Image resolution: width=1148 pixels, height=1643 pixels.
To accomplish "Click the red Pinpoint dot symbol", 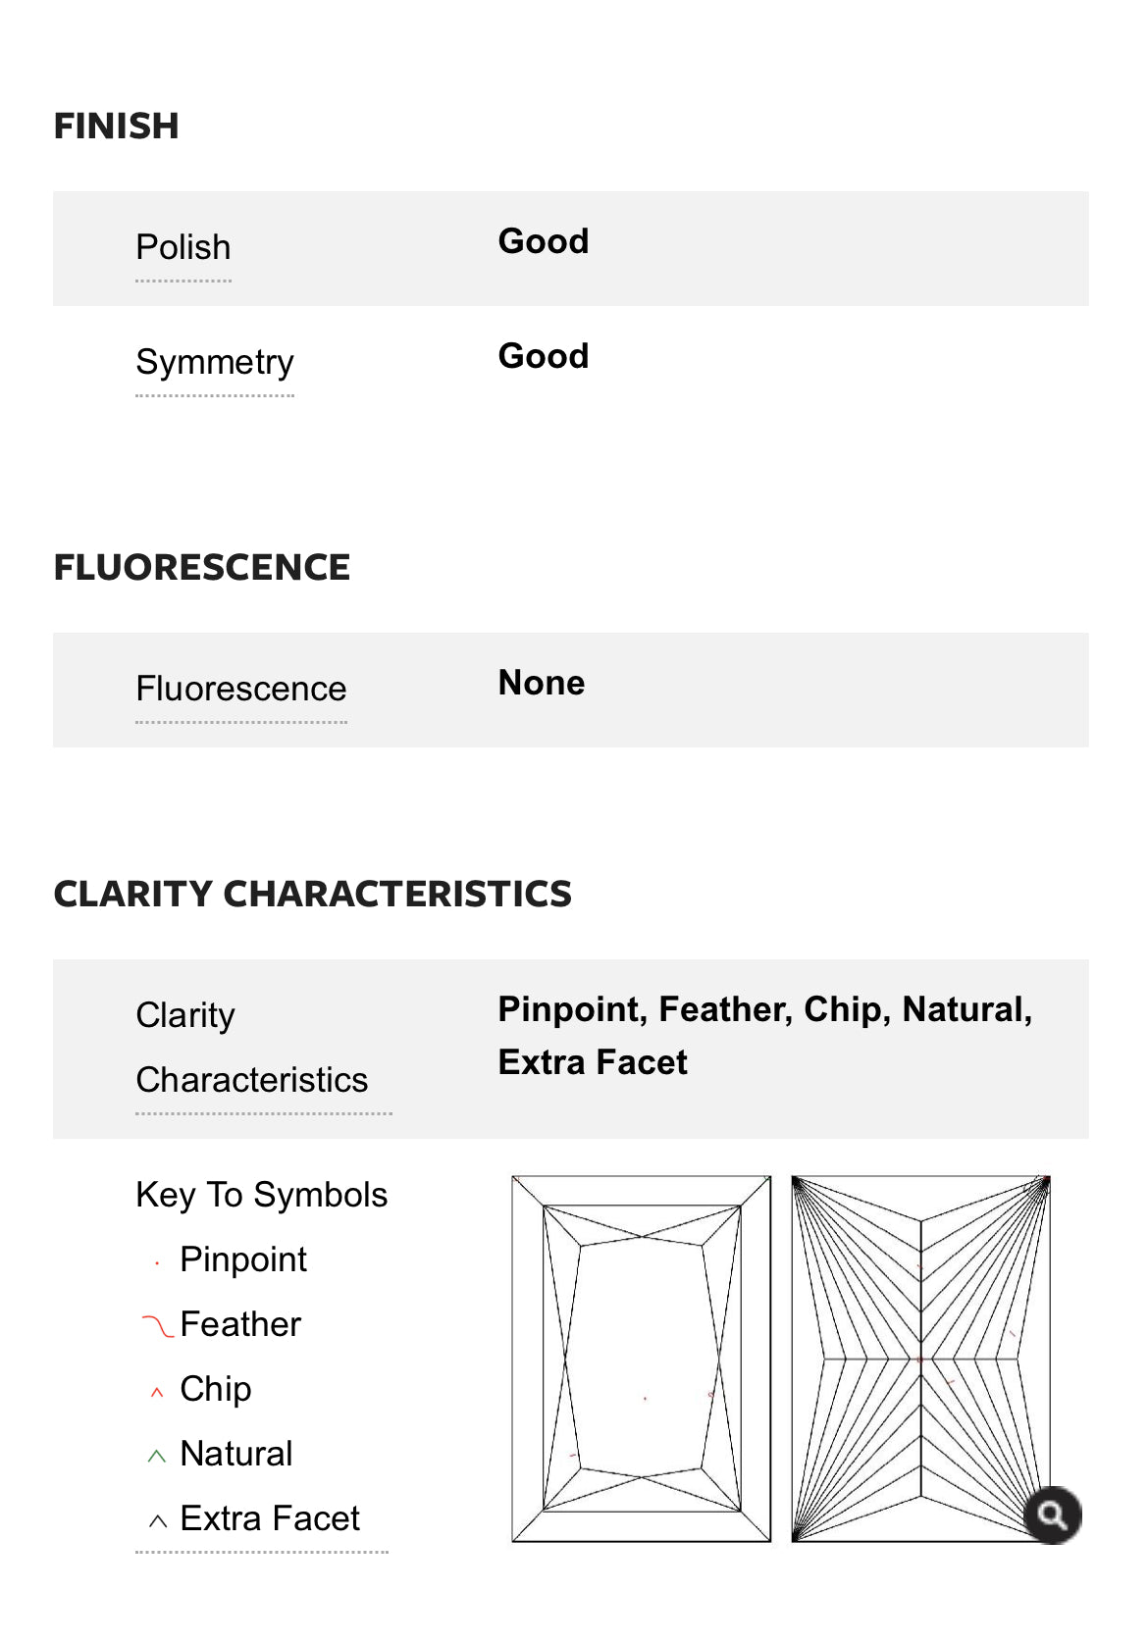I will 157,1264.
